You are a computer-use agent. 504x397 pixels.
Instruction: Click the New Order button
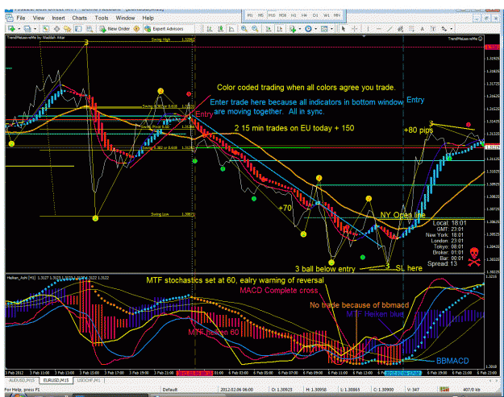point(115,29)
